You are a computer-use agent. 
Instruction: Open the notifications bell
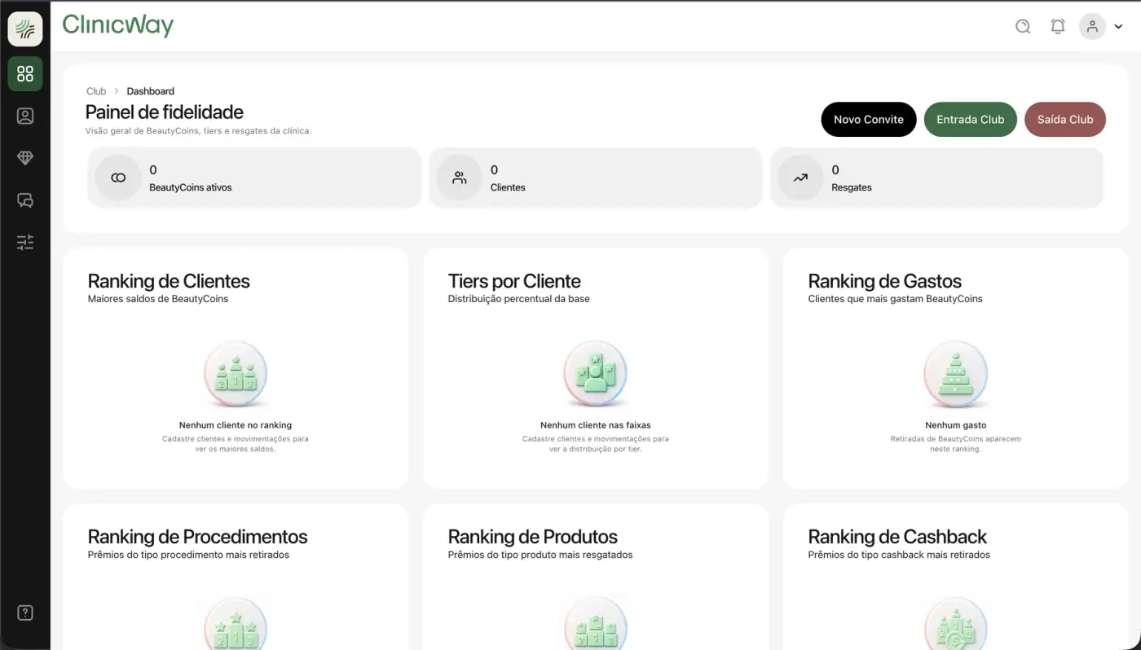click(1058, 26)
